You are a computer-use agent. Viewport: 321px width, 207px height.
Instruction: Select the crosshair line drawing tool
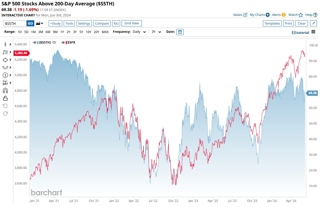tap(5, 44)
